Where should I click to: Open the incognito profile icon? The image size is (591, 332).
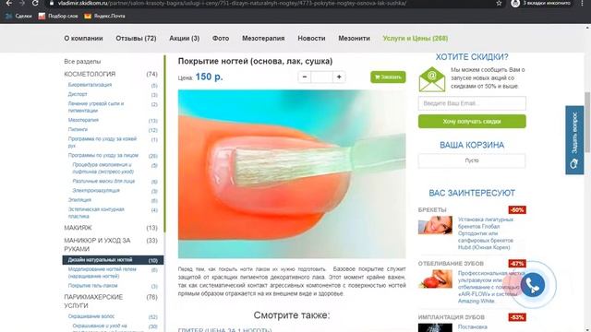515,3
